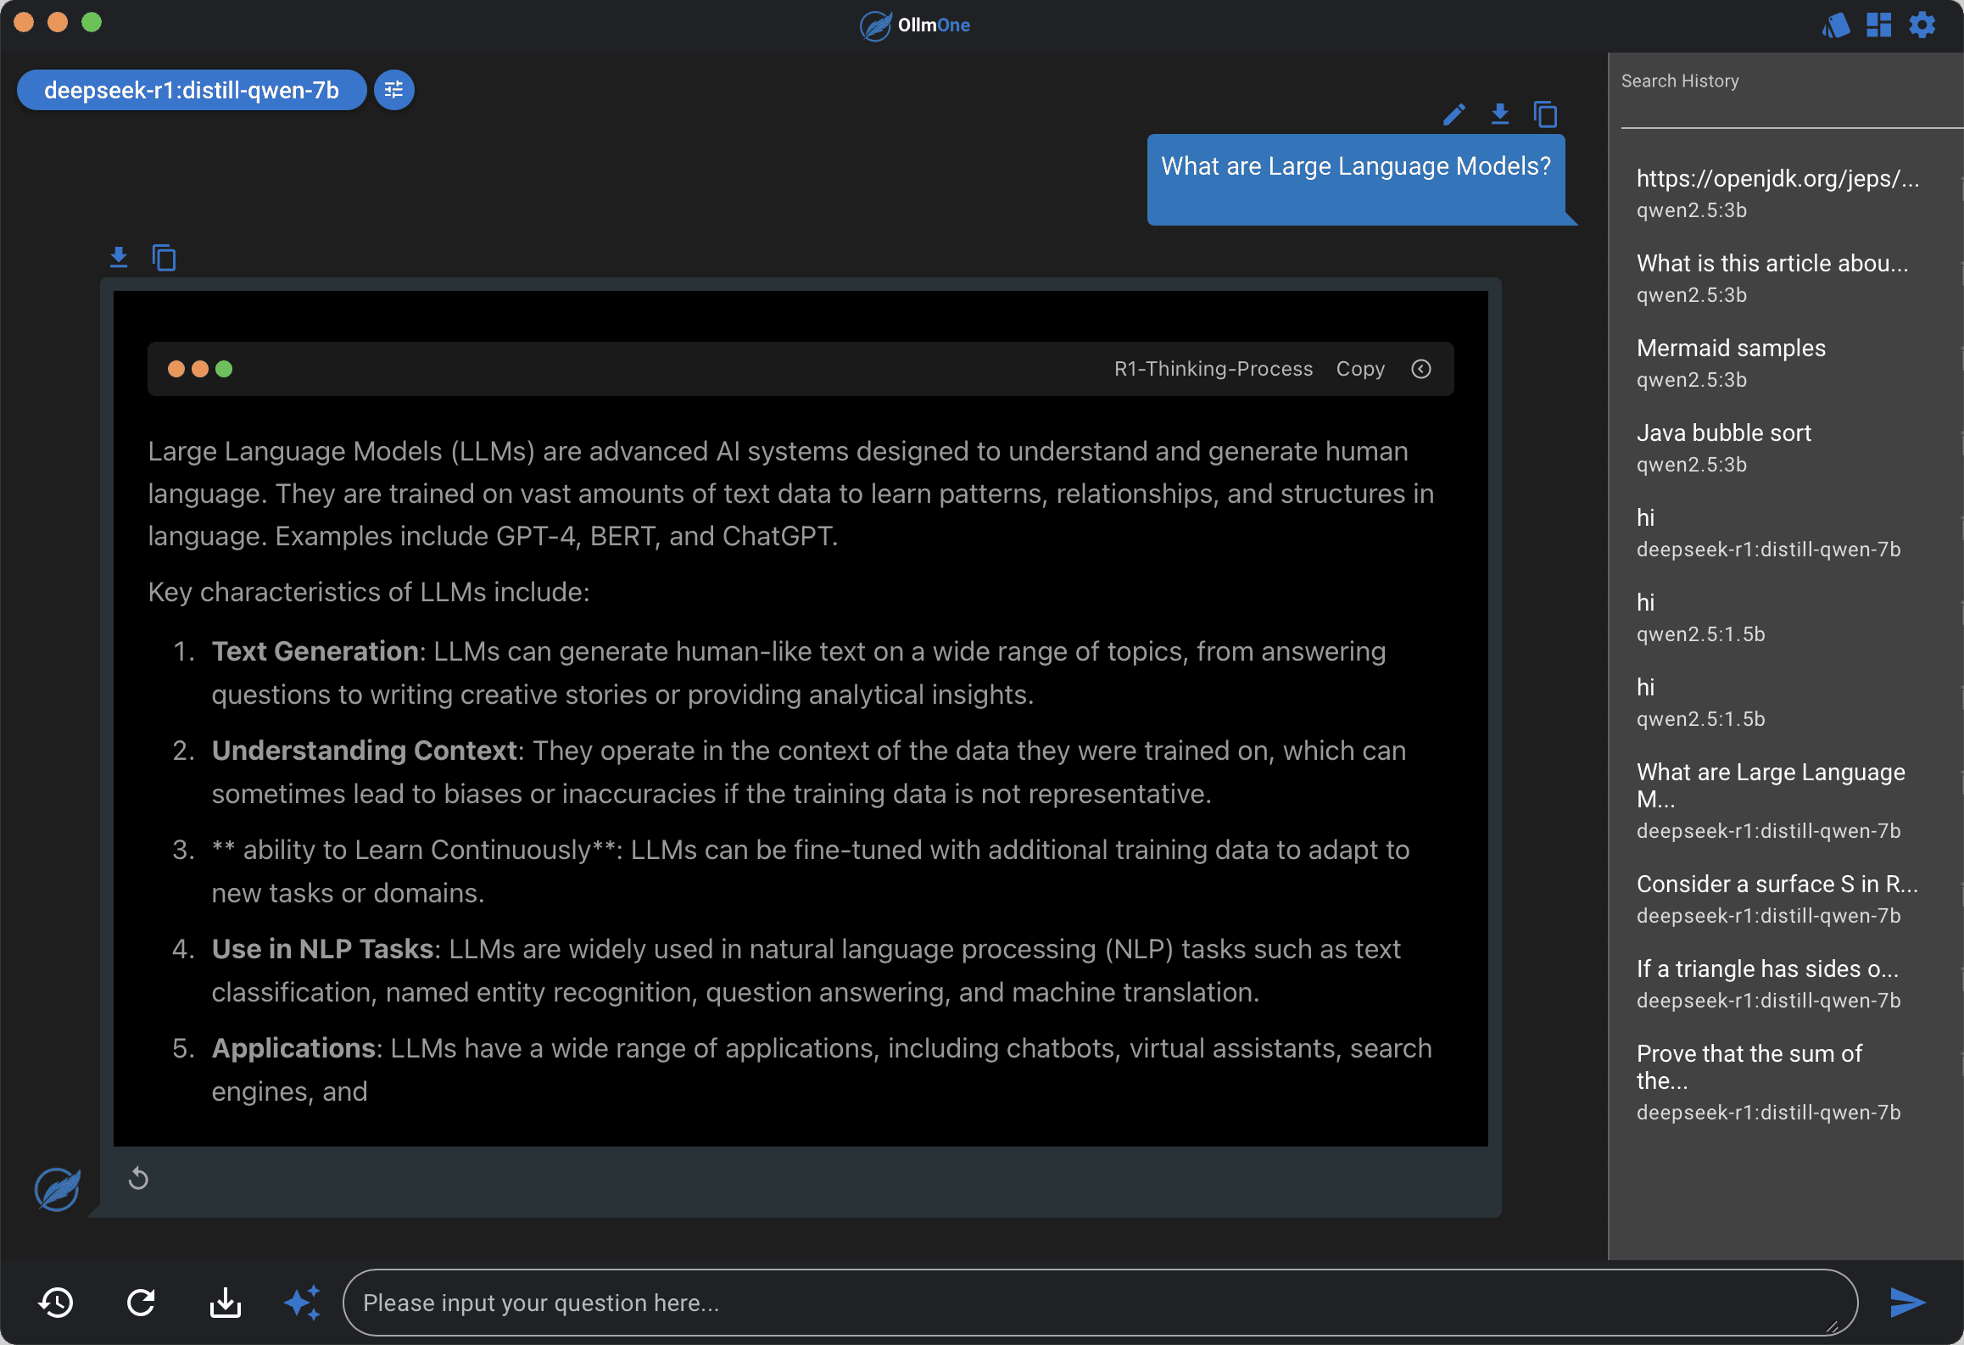Regenerate the response with retry arrow
The width and height of the screenshot is (1964, 1345).
click(x=138, y=1179)
